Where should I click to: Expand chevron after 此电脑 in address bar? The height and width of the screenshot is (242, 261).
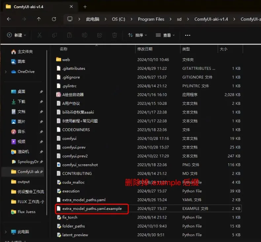(105, 19)
